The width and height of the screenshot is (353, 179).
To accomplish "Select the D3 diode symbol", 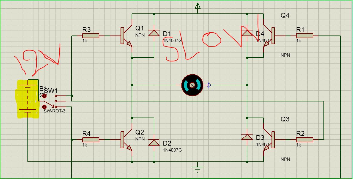I will pyautogui.click(x=247, y=137).
